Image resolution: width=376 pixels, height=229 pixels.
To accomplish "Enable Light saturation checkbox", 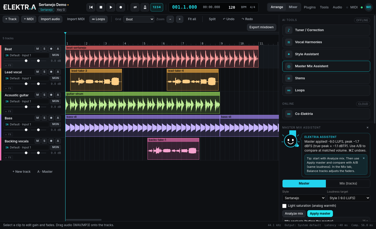I will 284,206.
